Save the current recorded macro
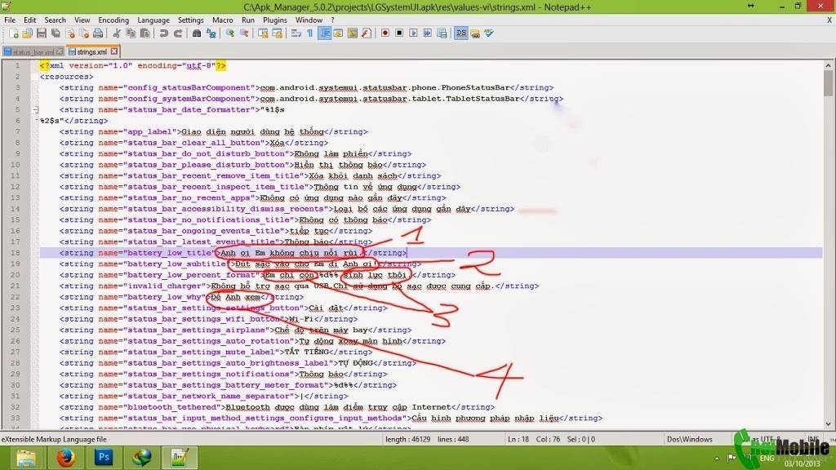This screenshot has width=836, height=470. [x=442, y=33]
